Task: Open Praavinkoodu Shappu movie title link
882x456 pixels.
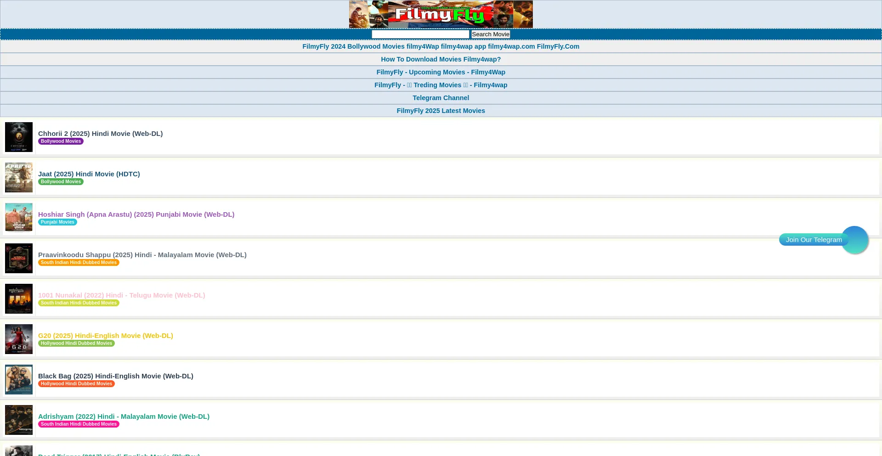Action: [142, 255]
